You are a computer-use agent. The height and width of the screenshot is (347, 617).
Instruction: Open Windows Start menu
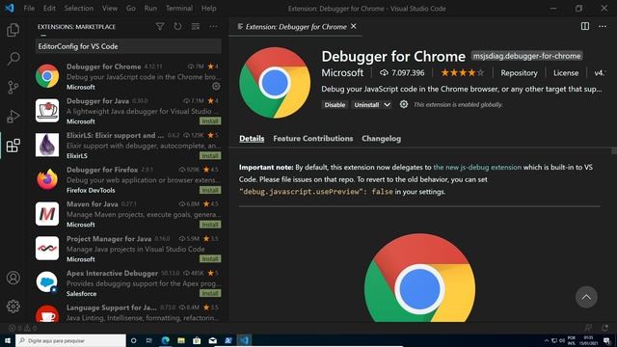(x=8, y=340)
